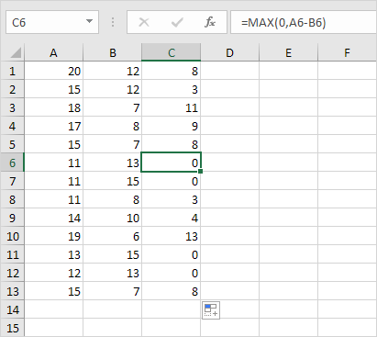The height and width of the screenshot is (337, 377).
Task: Click cell B8 containing 8
Action: click(x=112, y=199)
